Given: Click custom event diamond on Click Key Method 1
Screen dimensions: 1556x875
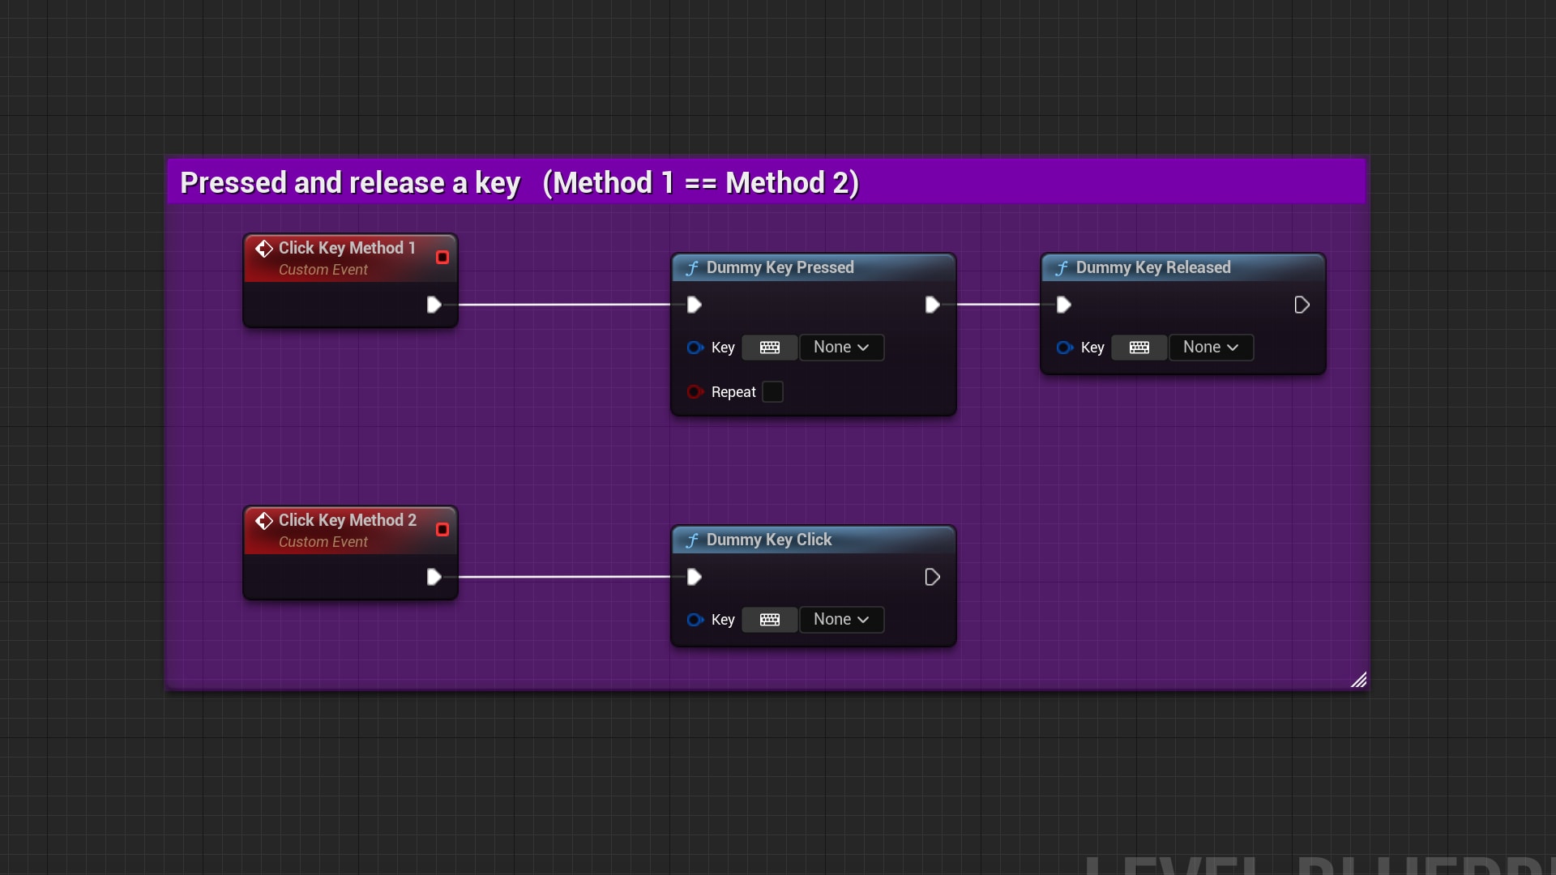Looking at the screenshot, I should (264, 248).
